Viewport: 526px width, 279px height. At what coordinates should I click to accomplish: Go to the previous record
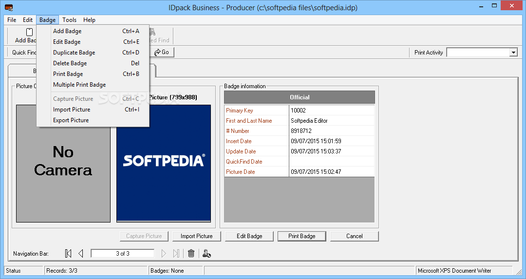tap(81, 254)
